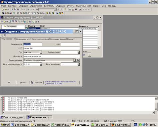The image size is (158, 127).
Task: Click the Paste clipboard icon
Action: click(18, 10)
